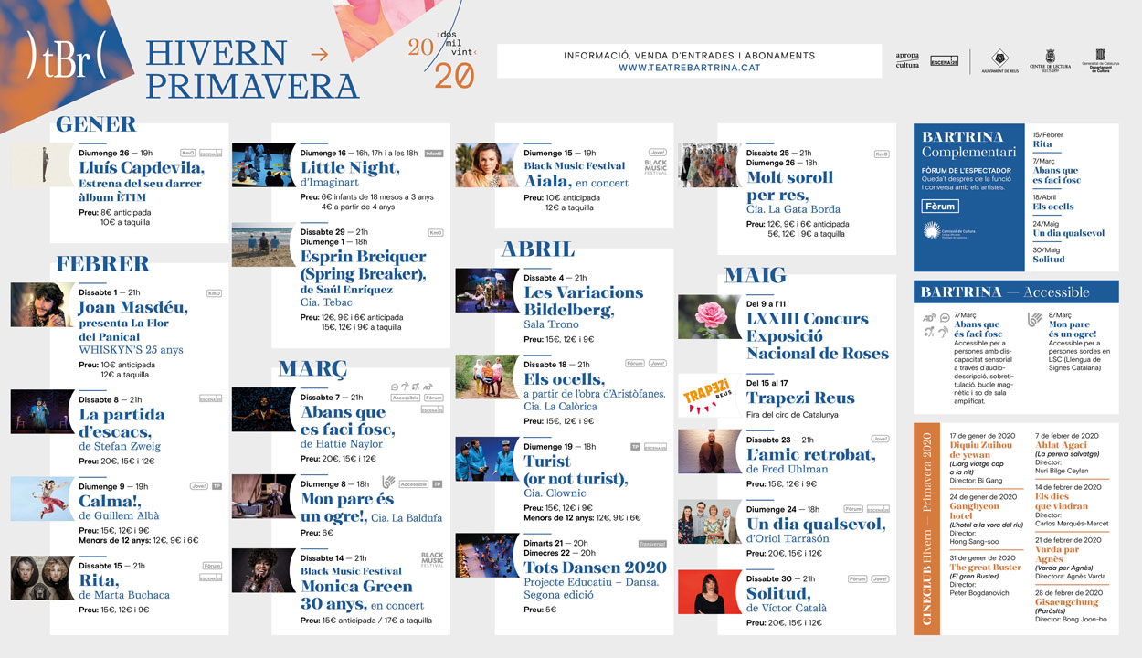Click the Diqiu Zuihou de yewan film title
Image resolution: width=1142 pixels, height=658 pixels.
click(981, 449)
